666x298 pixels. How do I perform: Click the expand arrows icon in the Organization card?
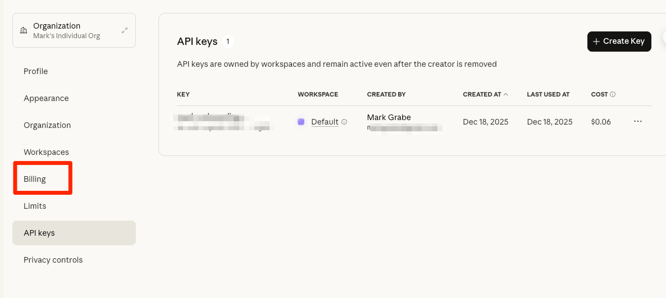125,30
